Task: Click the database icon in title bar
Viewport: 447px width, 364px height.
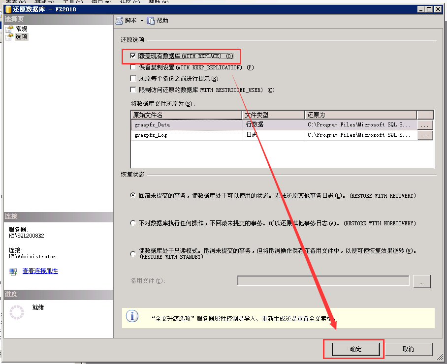Action: pyautogui.click(x=8, y=9)
